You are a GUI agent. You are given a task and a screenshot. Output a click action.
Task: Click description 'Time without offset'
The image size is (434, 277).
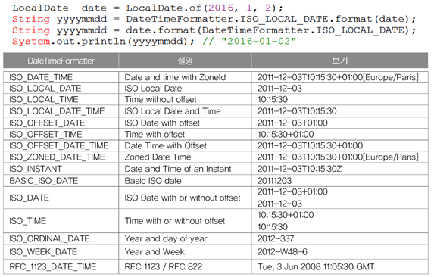pos(161,99)
